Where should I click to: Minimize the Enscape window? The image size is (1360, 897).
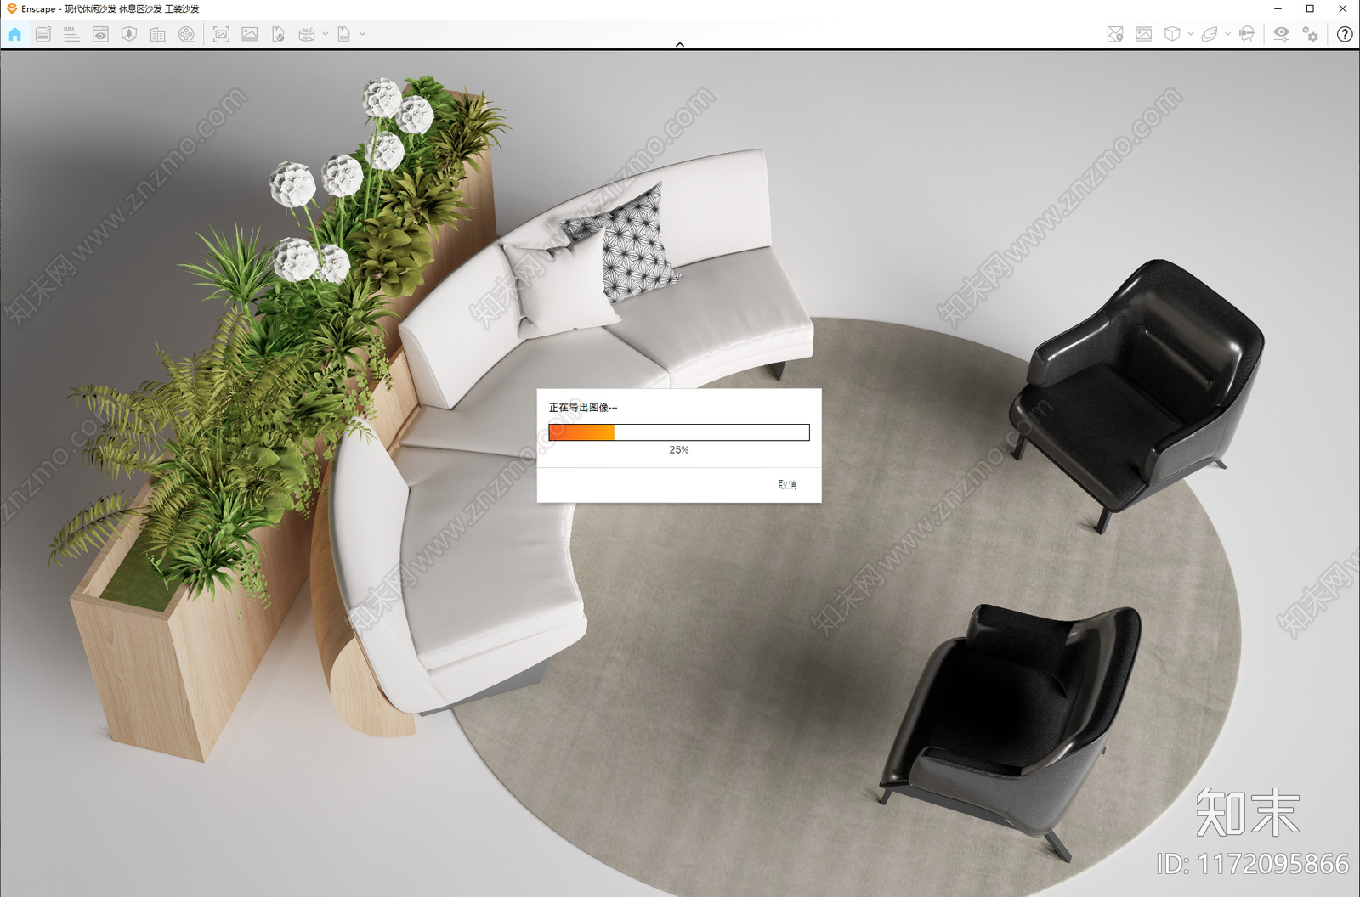pyautogui.click(x=1278, y=8)
